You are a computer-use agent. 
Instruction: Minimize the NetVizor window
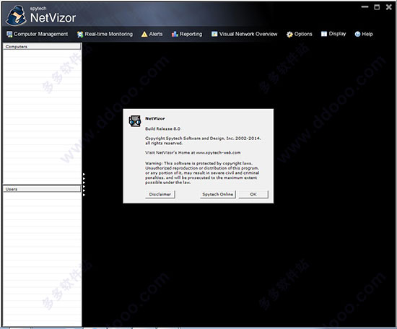pos(365,7)
